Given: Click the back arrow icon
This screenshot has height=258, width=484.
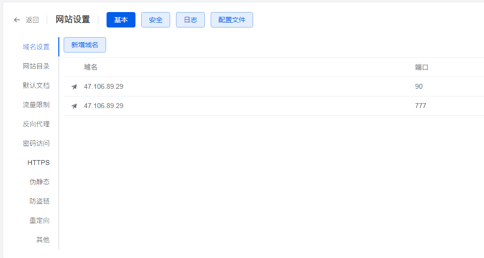Looking at the screenshot, I should [17, 20].
